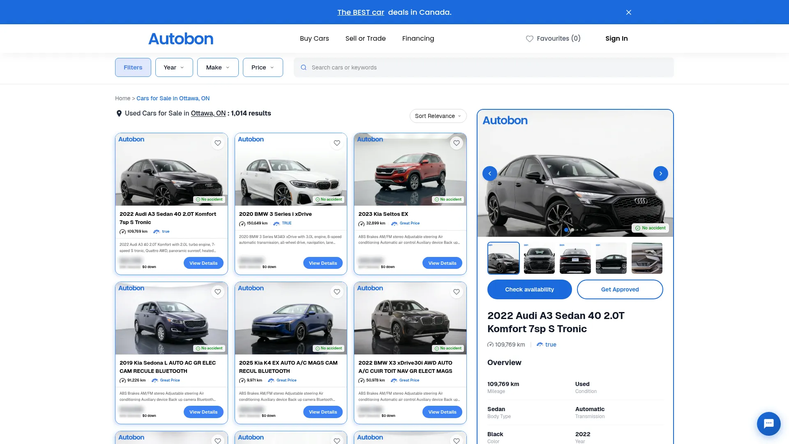The width and height of the screenshot is (789, 444).
Task: Click the heart icon beside Favourites
Action: tap(530, 39)
